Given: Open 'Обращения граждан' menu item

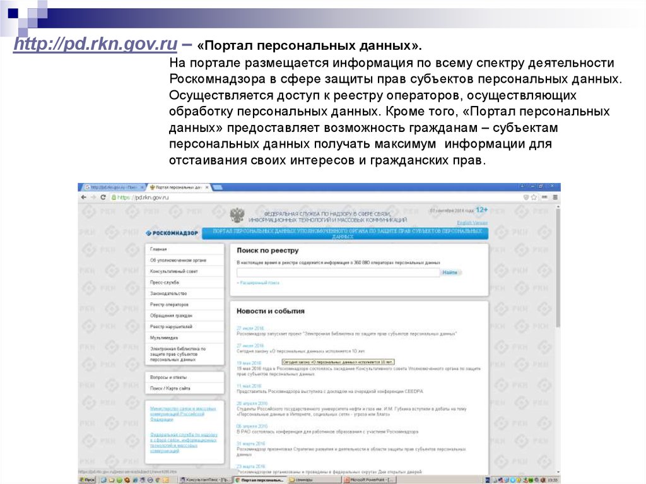Looking at the screenshot, I should tap(185, 316).
